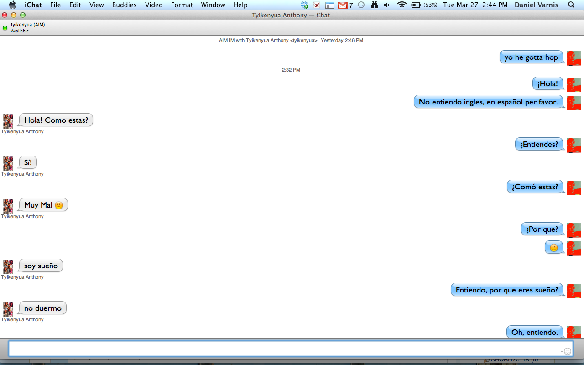Open Spotlight search magnifying glass
The height and width of the screenshot is (365, 584).
pyautogui.click(x=571, y=5)
